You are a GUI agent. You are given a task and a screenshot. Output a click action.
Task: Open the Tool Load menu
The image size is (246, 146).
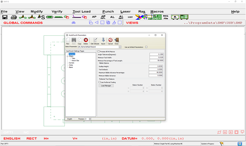point(81,11)
